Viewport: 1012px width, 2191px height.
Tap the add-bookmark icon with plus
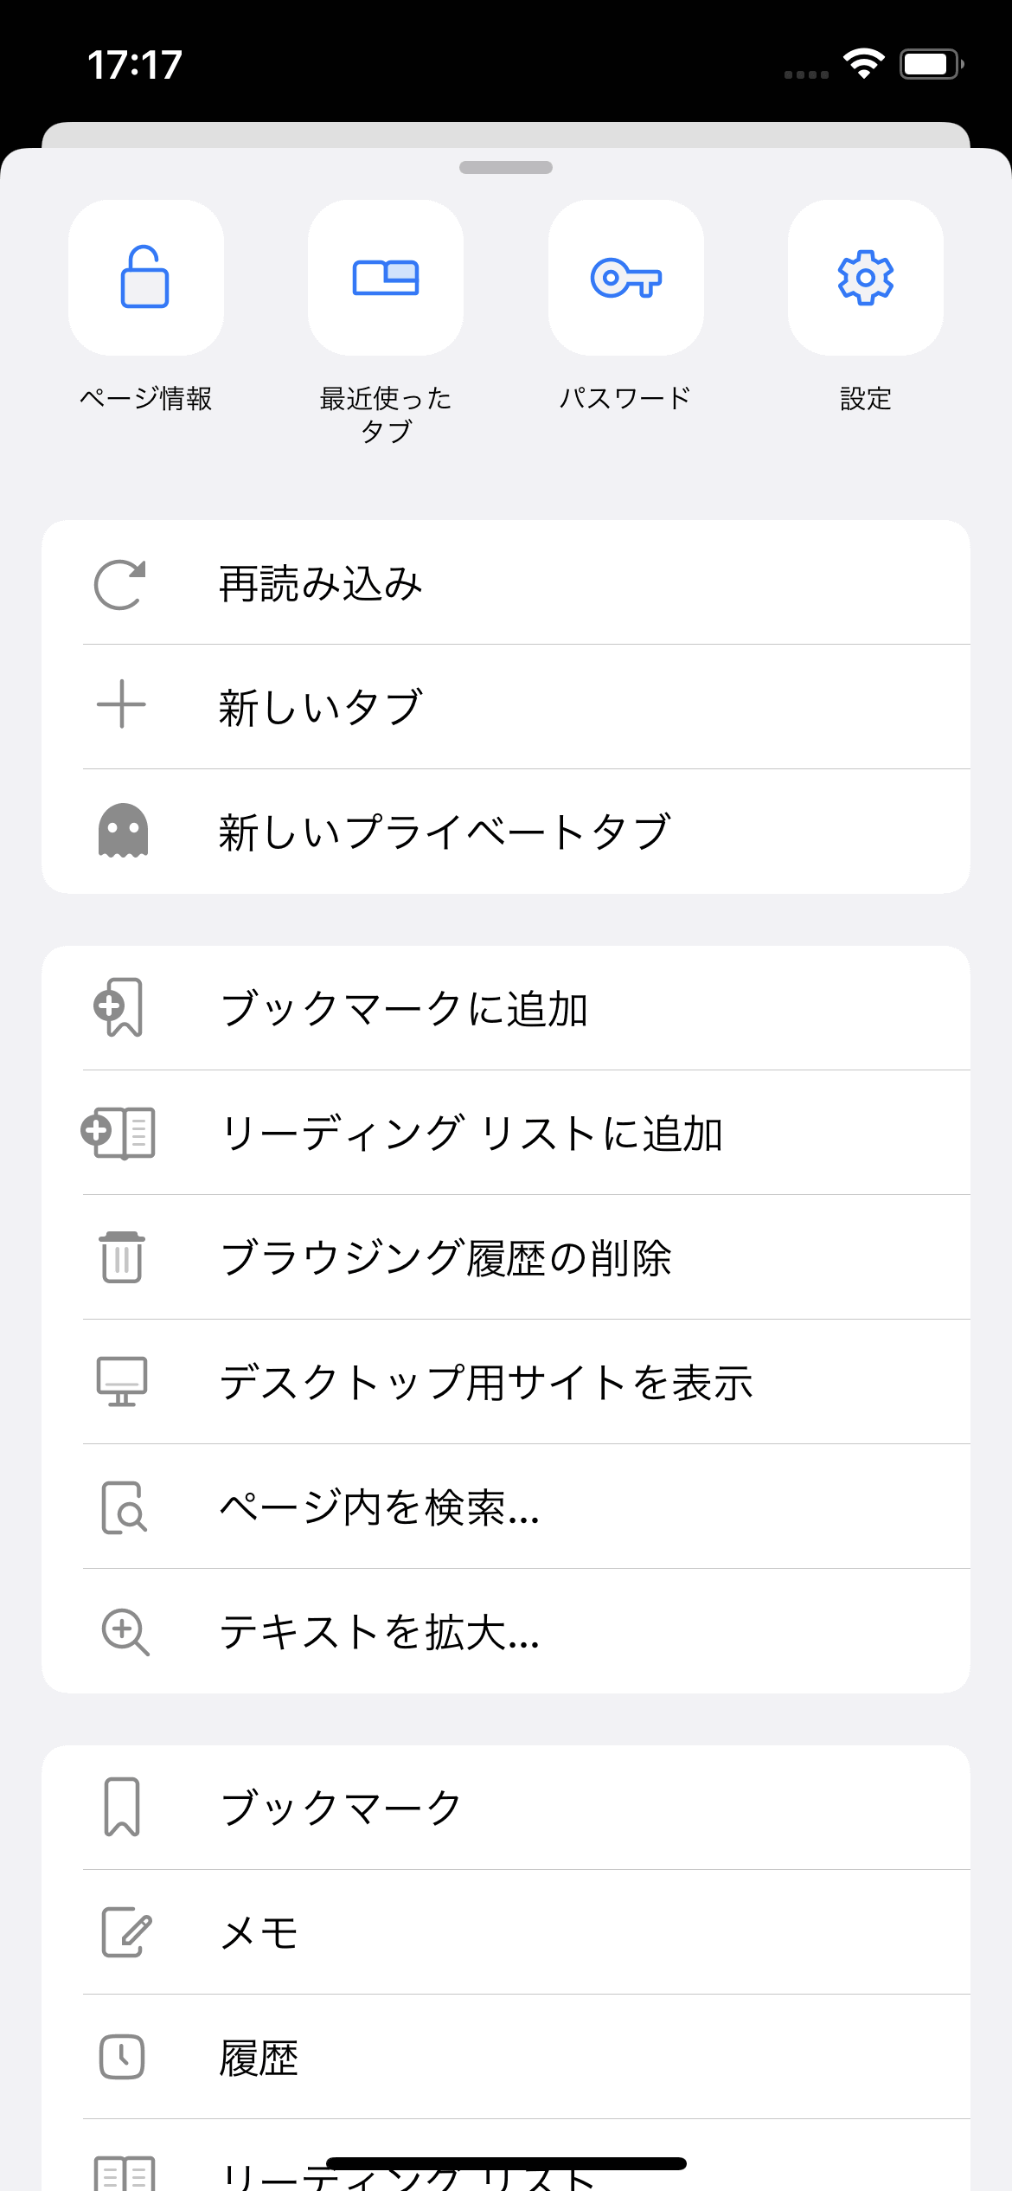(119, 1008)
